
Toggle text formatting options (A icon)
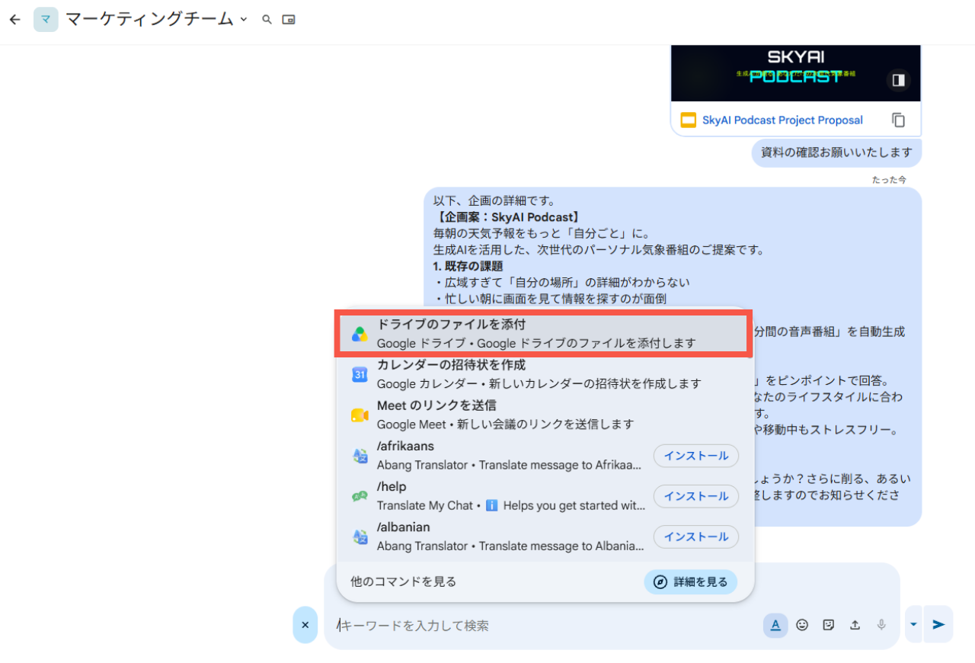(x=775, y=625)
